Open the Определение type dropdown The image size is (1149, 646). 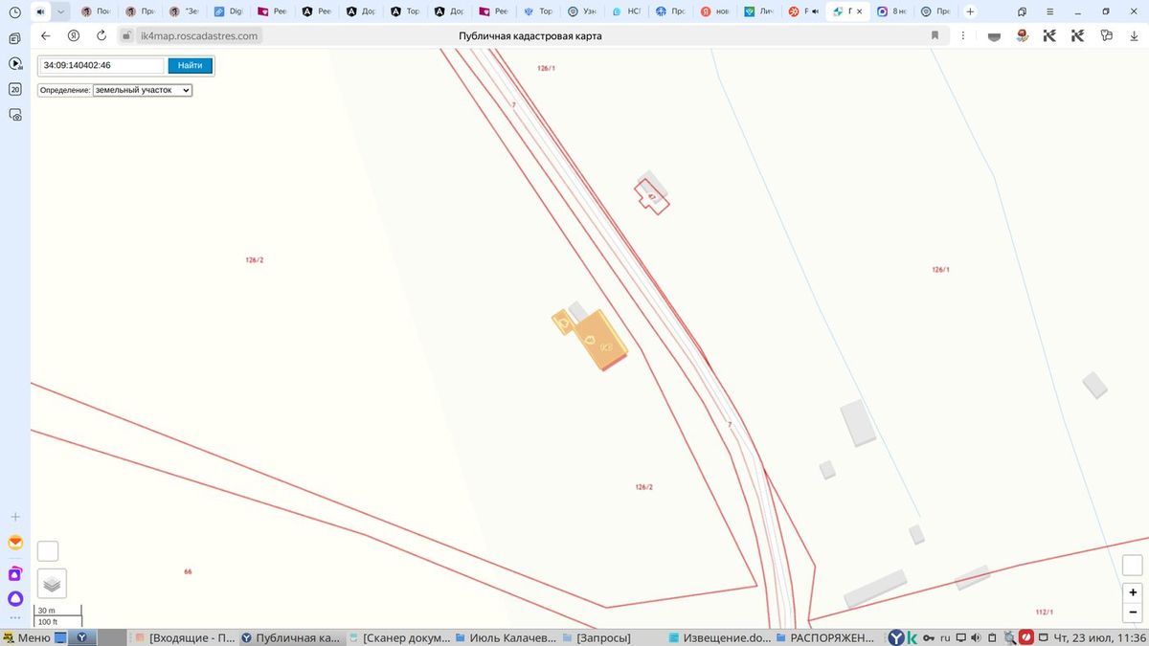pos(143,90)
